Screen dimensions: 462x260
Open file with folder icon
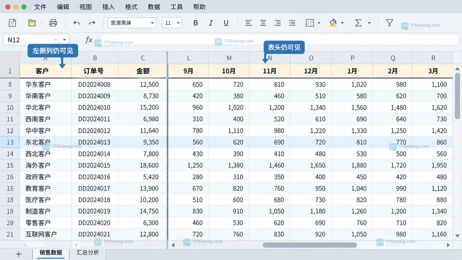(32, 23)
